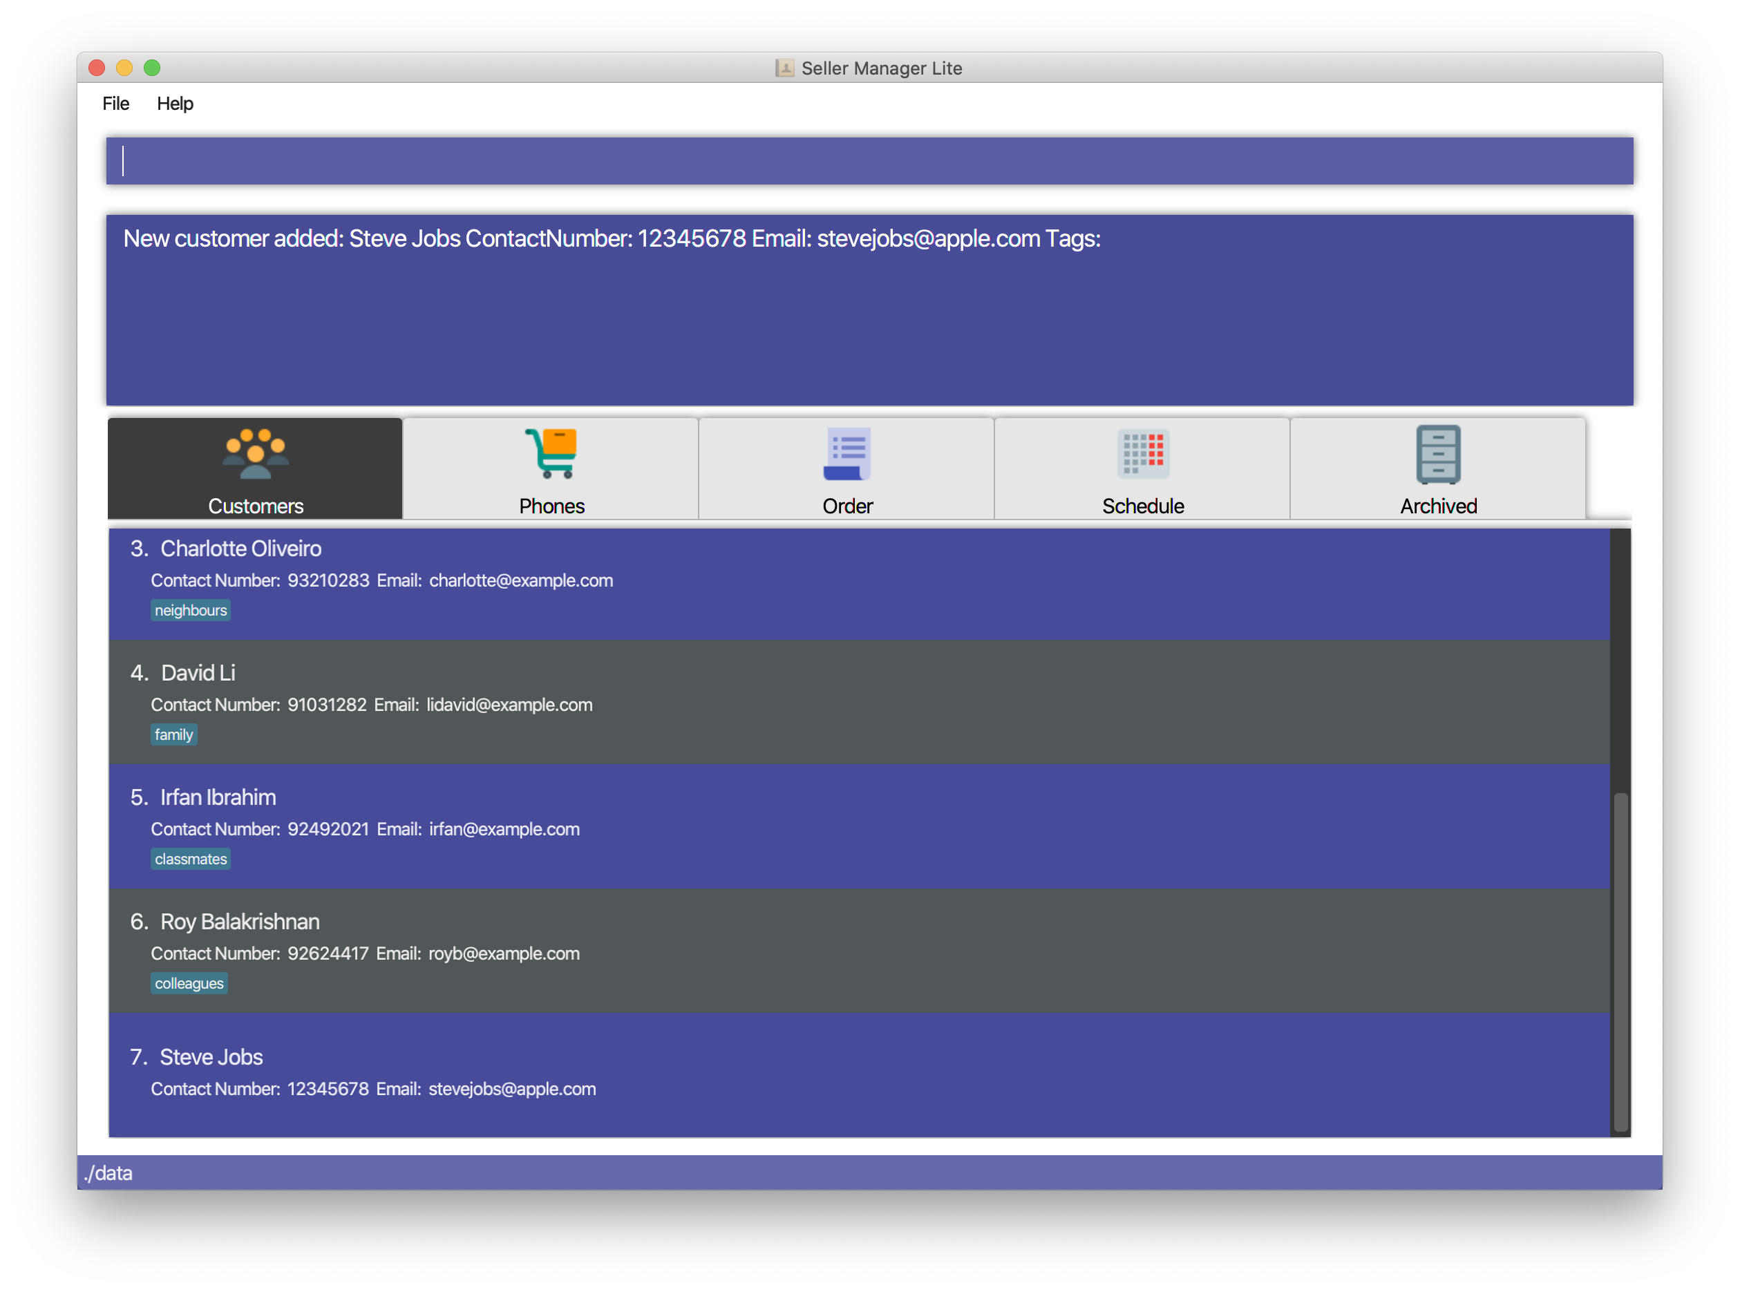Click the neighbours tag
This screenshot has height=1292, width=1740.
pyautogui.click(x=190, y=610)
